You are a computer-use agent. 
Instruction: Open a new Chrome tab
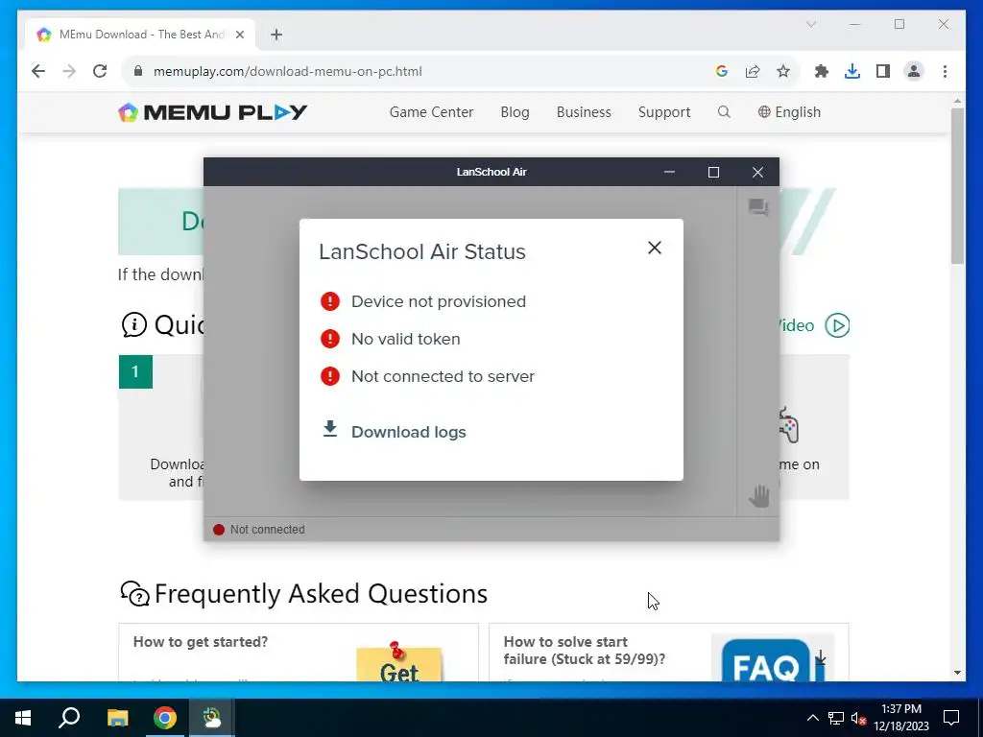(276, 35)
